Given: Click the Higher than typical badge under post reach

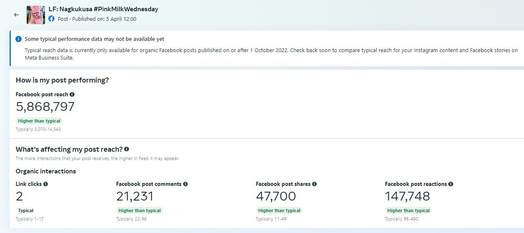Looking at the screenshot, I should 39,121.
